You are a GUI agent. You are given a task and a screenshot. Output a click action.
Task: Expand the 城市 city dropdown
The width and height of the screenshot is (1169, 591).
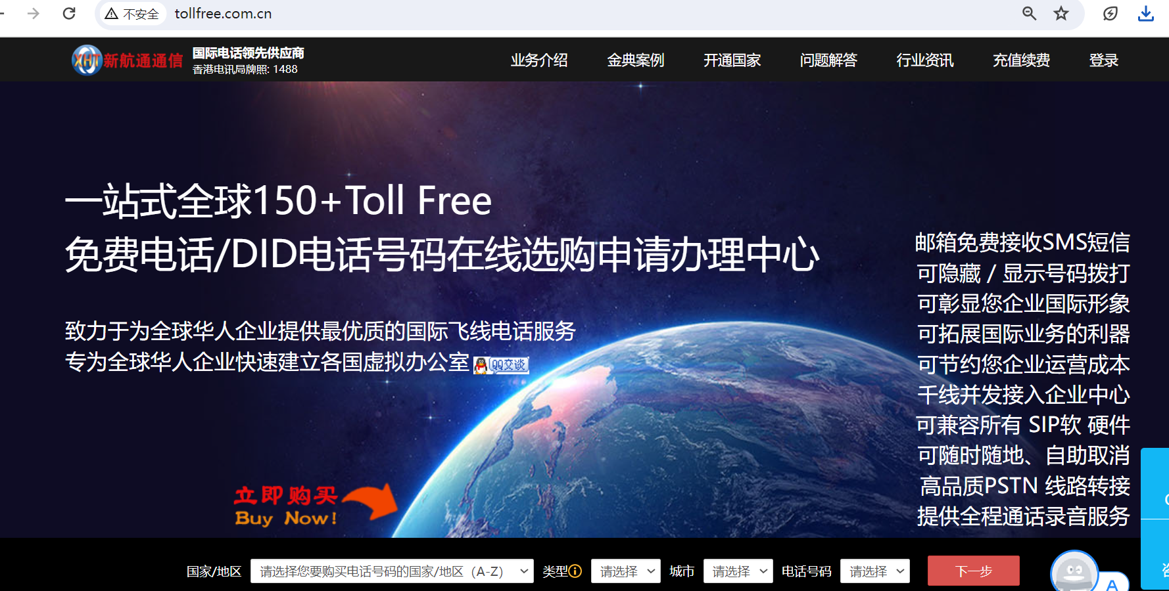coord(738,571)
